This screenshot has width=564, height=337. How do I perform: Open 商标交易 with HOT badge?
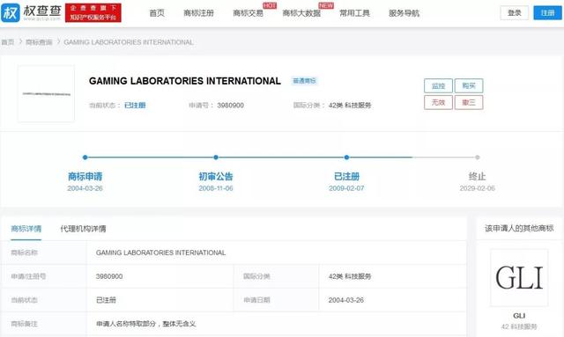[x=248, y=13]
